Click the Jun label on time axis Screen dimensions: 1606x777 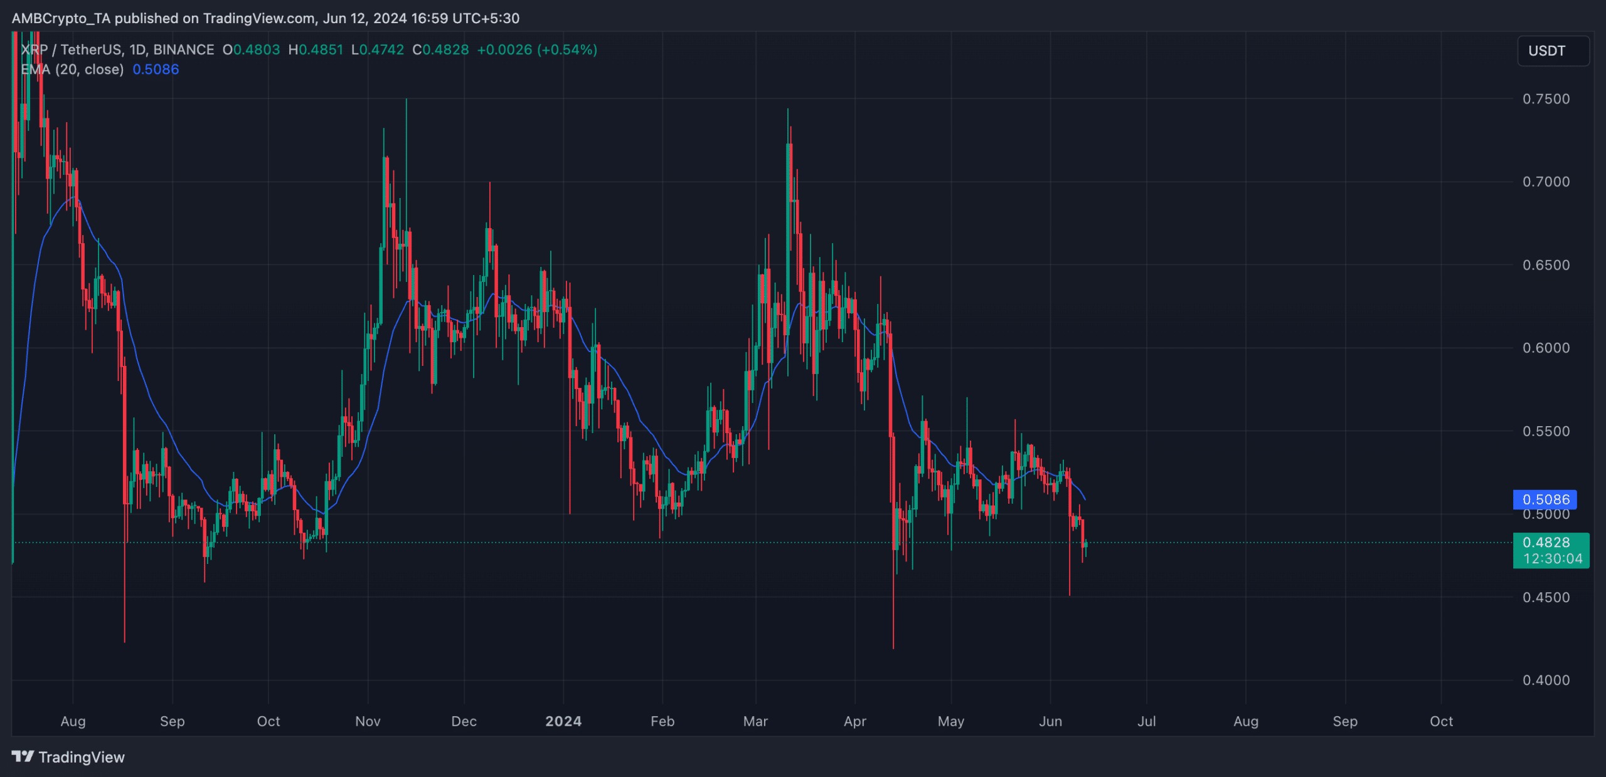point(1050,721)
